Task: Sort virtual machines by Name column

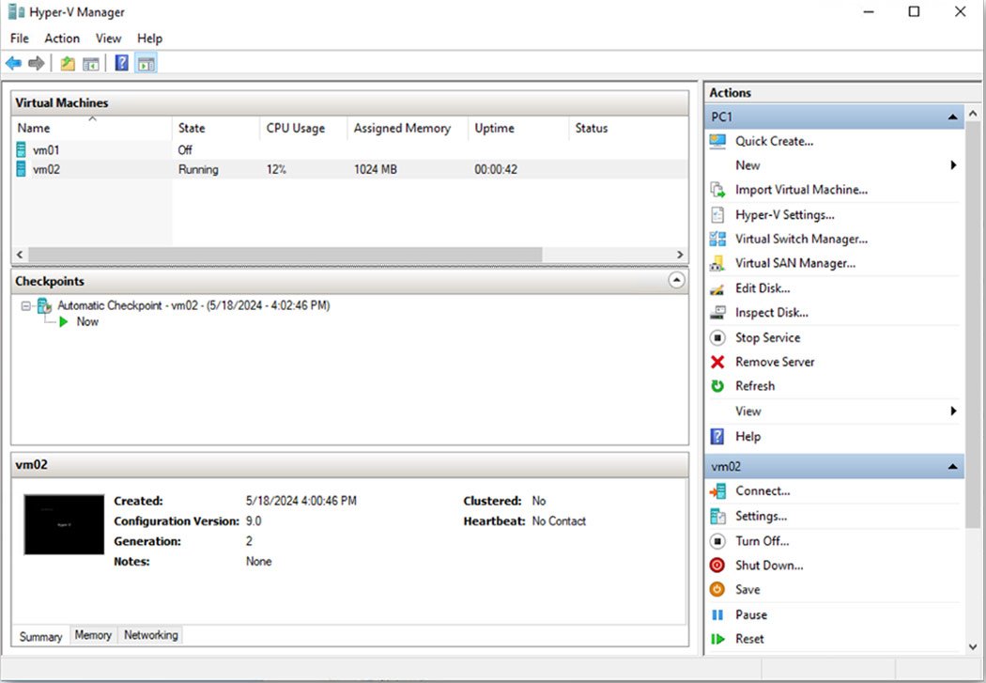Action: pos(34,128)
